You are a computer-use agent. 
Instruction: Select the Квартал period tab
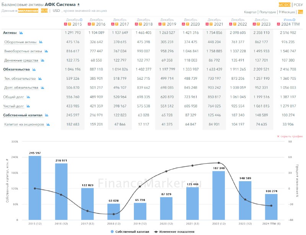pyautogui.click(x=250, y=12)
